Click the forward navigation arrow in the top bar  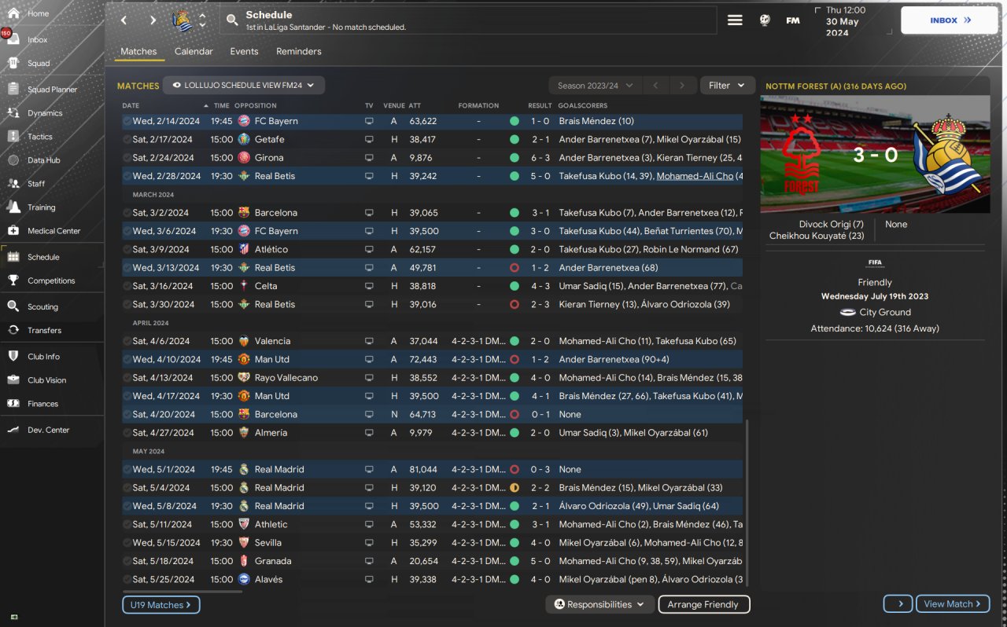click(153, 20)
